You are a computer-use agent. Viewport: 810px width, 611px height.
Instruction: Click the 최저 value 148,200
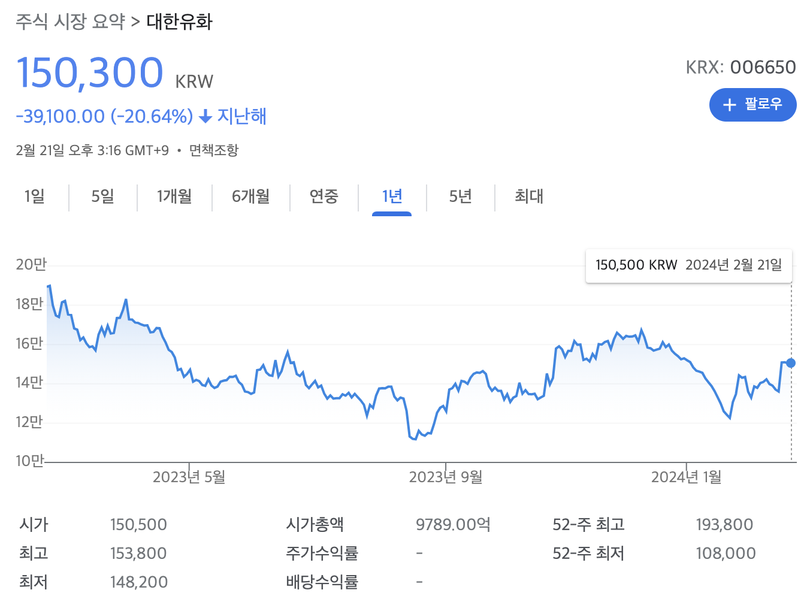139,582
